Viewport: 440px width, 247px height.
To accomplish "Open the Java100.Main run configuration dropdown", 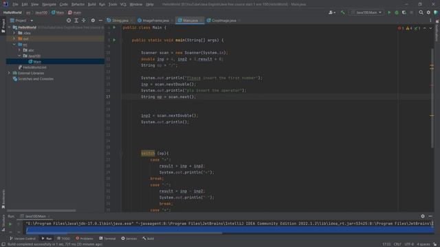I will click(366, 12).
